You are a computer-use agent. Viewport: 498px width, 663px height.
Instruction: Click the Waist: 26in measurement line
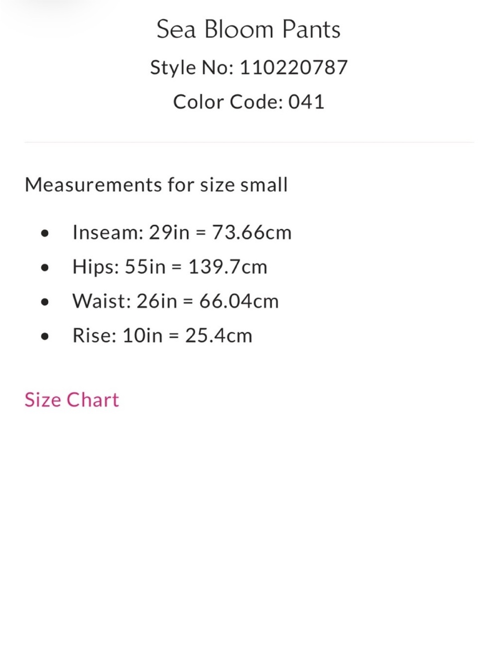[x=175, y=301]
